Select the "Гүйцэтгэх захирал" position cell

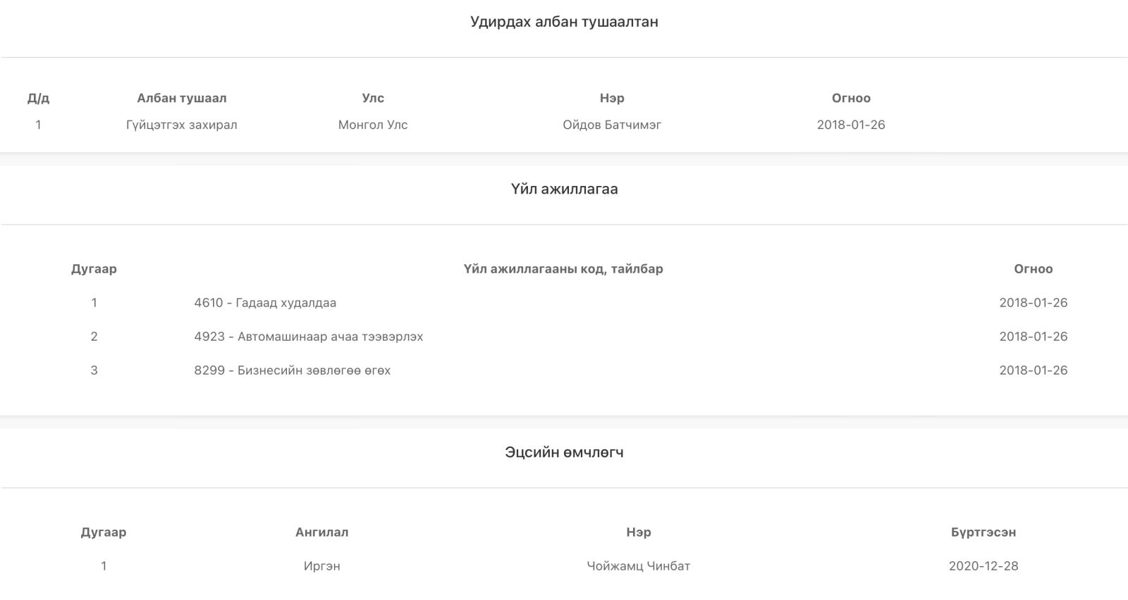(181, 125)
